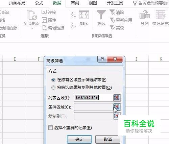
Task: Click the 列表区域 range selector icon
Action: pyautogui.click(x=117, y=98)
